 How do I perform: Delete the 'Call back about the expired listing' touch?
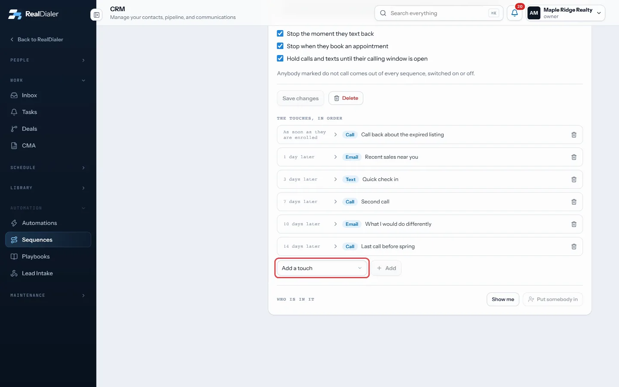click(573, 135)
